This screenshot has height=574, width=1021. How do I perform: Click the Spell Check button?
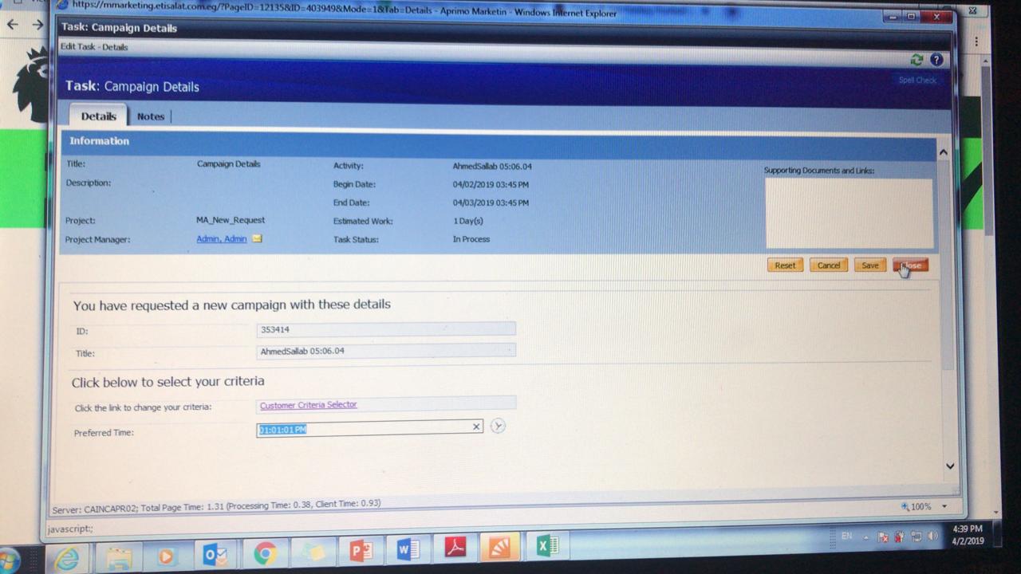(x=917, y=80)
